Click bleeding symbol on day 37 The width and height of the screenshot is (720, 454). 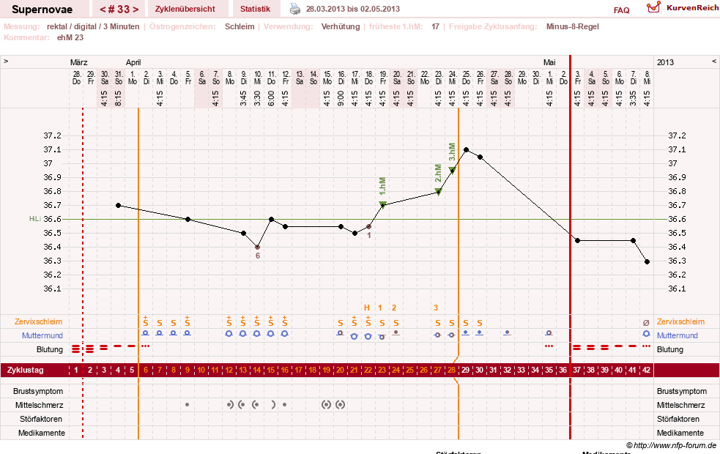click(576, 348)
